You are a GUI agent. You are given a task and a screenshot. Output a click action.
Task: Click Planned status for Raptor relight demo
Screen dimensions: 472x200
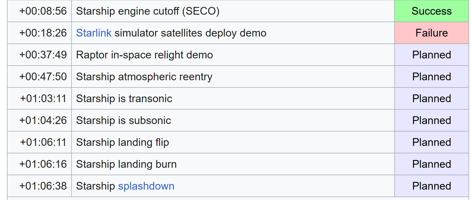coord(431,55)
